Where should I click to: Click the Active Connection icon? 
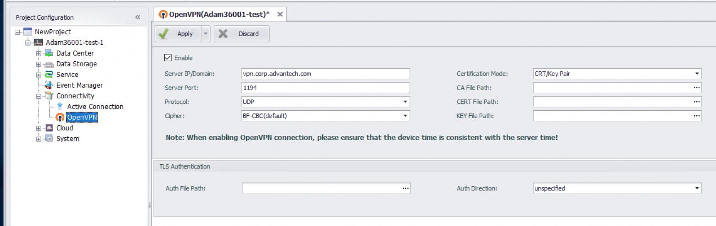[x=60, y=107]
